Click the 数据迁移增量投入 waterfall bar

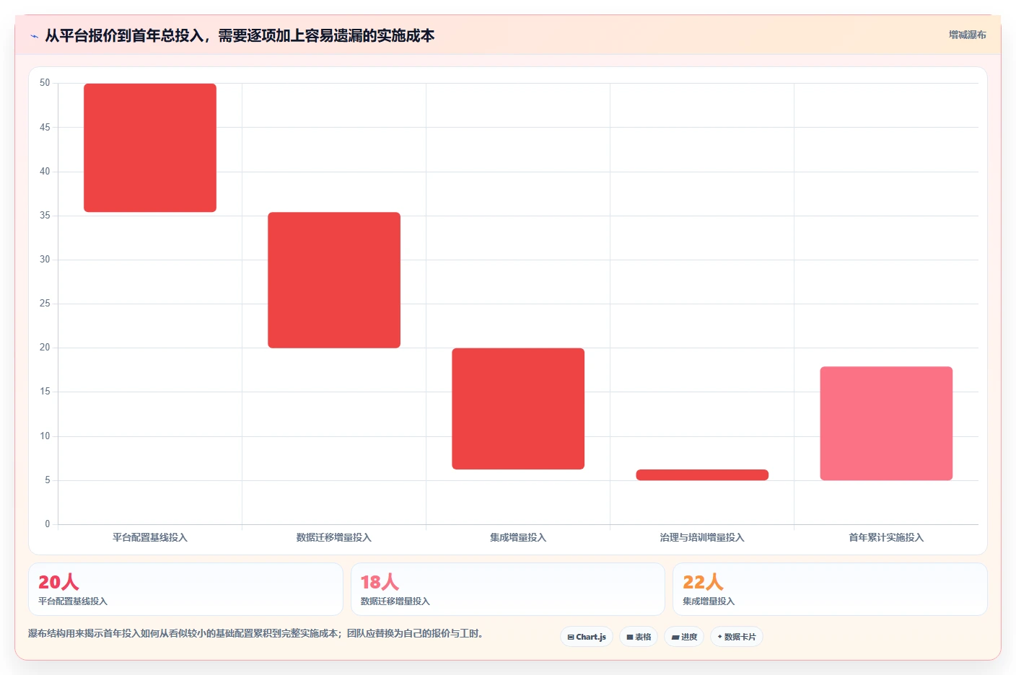(x=334, y=280)
